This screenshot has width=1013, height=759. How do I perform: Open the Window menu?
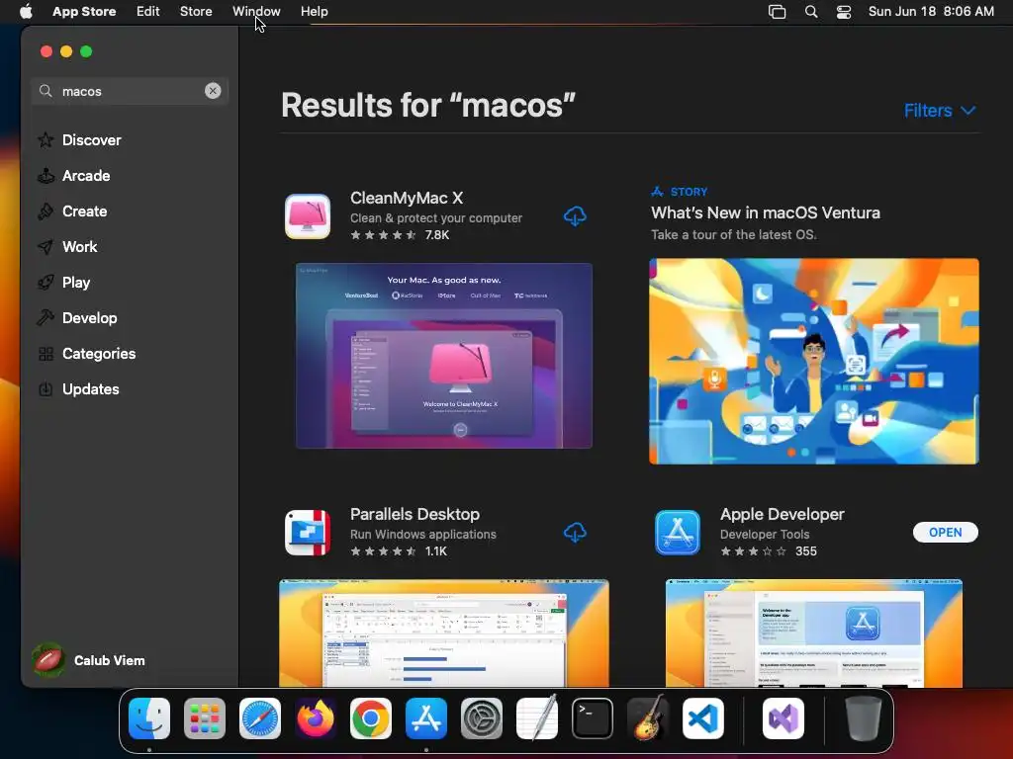[256, 11]
